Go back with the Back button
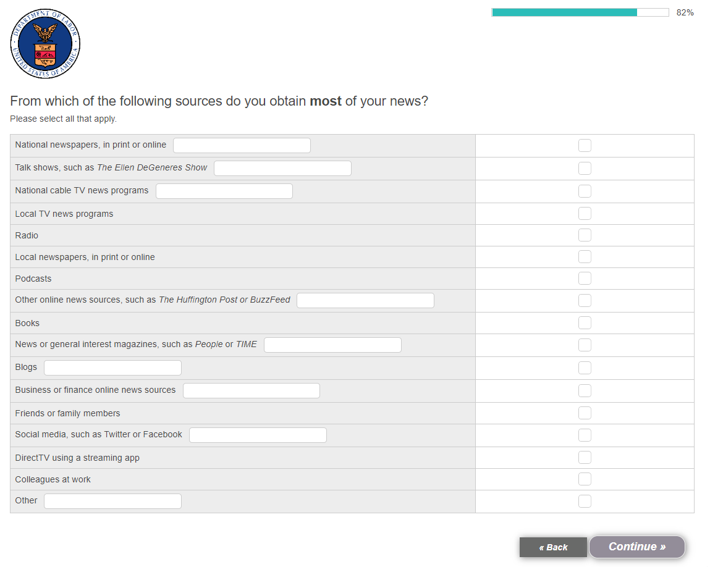The width and height of the screenshot is (710, 567). click(x=553, y=547)
